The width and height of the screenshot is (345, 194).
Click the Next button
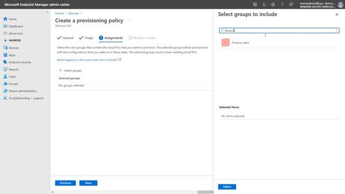(88, 183)
